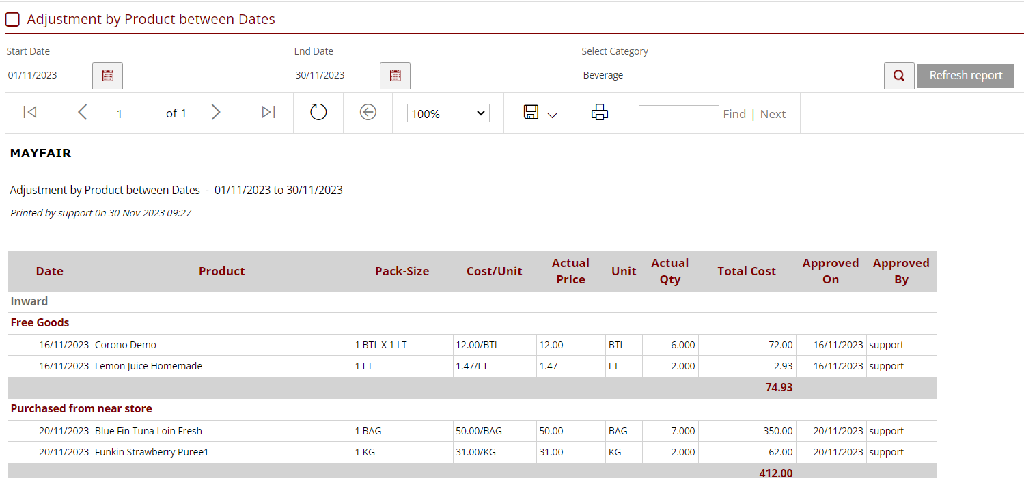This screenshot has width=1024, height=478.
Task: Go to the next report page
Action: pos(216,113)
